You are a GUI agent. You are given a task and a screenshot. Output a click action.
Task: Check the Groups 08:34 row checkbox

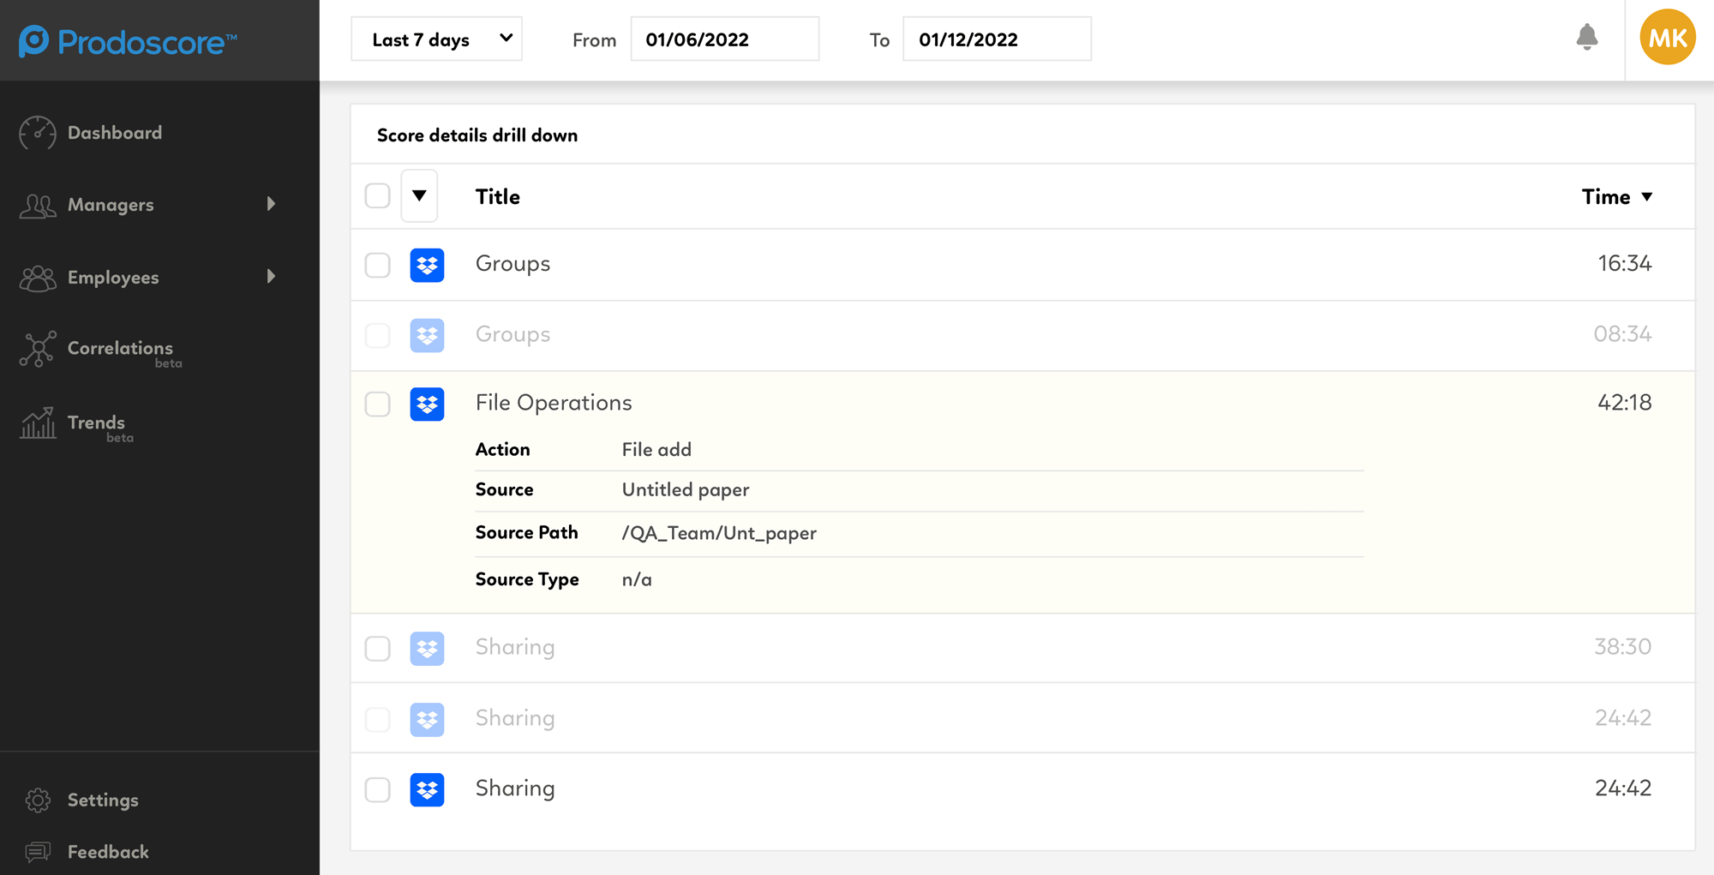pos(377,335)
